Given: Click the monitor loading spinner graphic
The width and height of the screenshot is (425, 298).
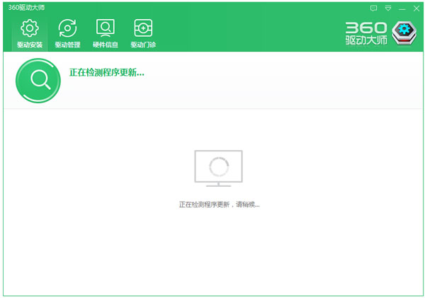Looking at the screenshot, I should (218, 167).
